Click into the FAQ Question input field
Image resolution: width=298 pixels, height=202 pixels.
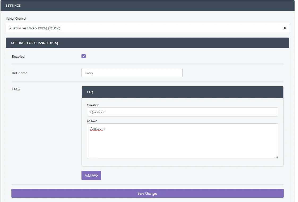(182, 112)
